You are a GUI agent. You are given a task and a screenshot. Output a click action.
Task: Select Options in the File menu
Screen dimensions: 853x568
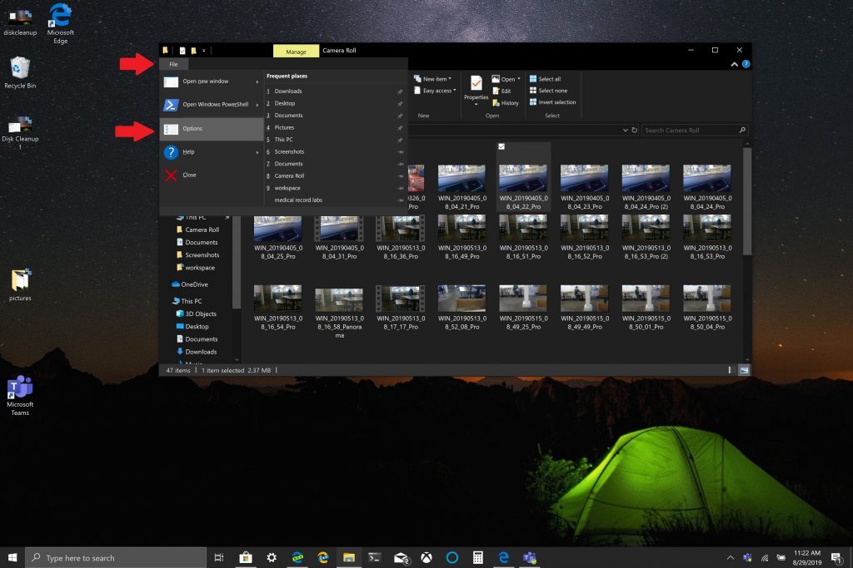tap(193, 129)
